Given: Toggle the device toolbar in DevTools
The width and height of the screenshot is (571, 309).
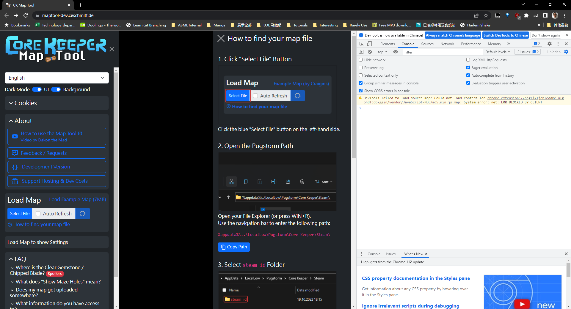Looking at the screenshot, I should coord(369,44).
